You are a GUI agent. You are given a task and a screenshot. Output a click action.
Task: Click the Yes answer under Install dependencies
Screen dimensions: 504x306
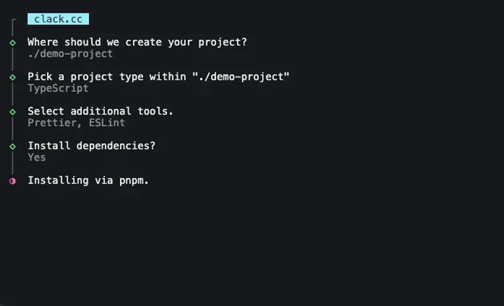coord(37,157)
